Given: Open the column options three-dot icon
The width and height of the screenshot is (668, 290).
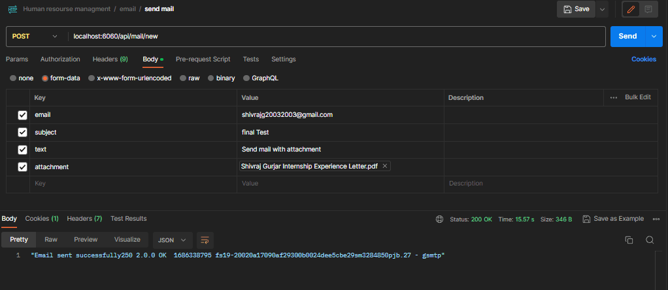Looking at the screenshot, I should (x=613, y=97).
